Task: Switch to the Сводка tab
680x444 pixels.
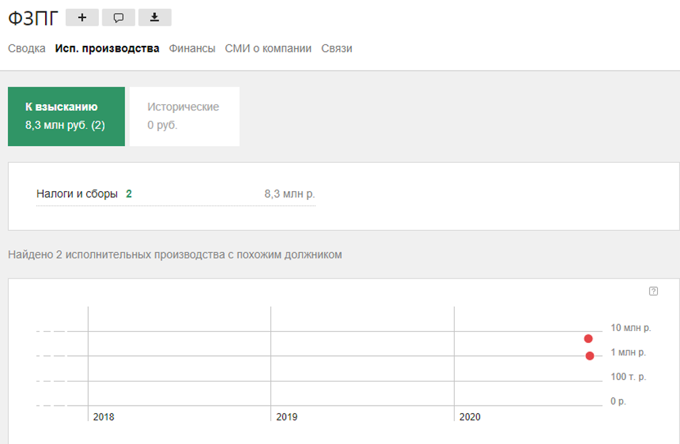Action: (26, 48)
